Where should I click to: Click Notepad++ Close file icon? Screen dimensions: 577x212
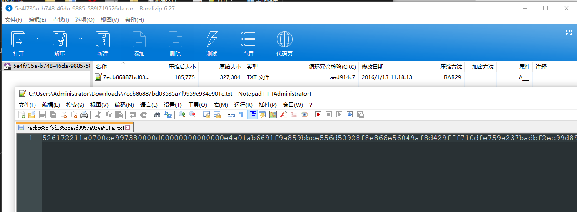pyautogui.click(x=63, y=115)
